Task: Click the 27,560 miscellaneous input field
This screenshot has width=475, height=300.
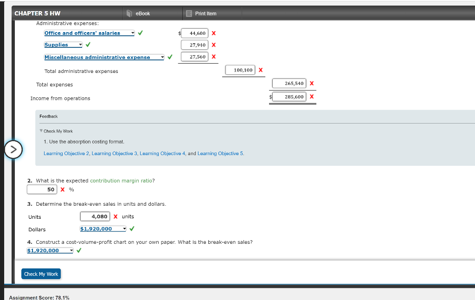Action: (x=195, y=57)
